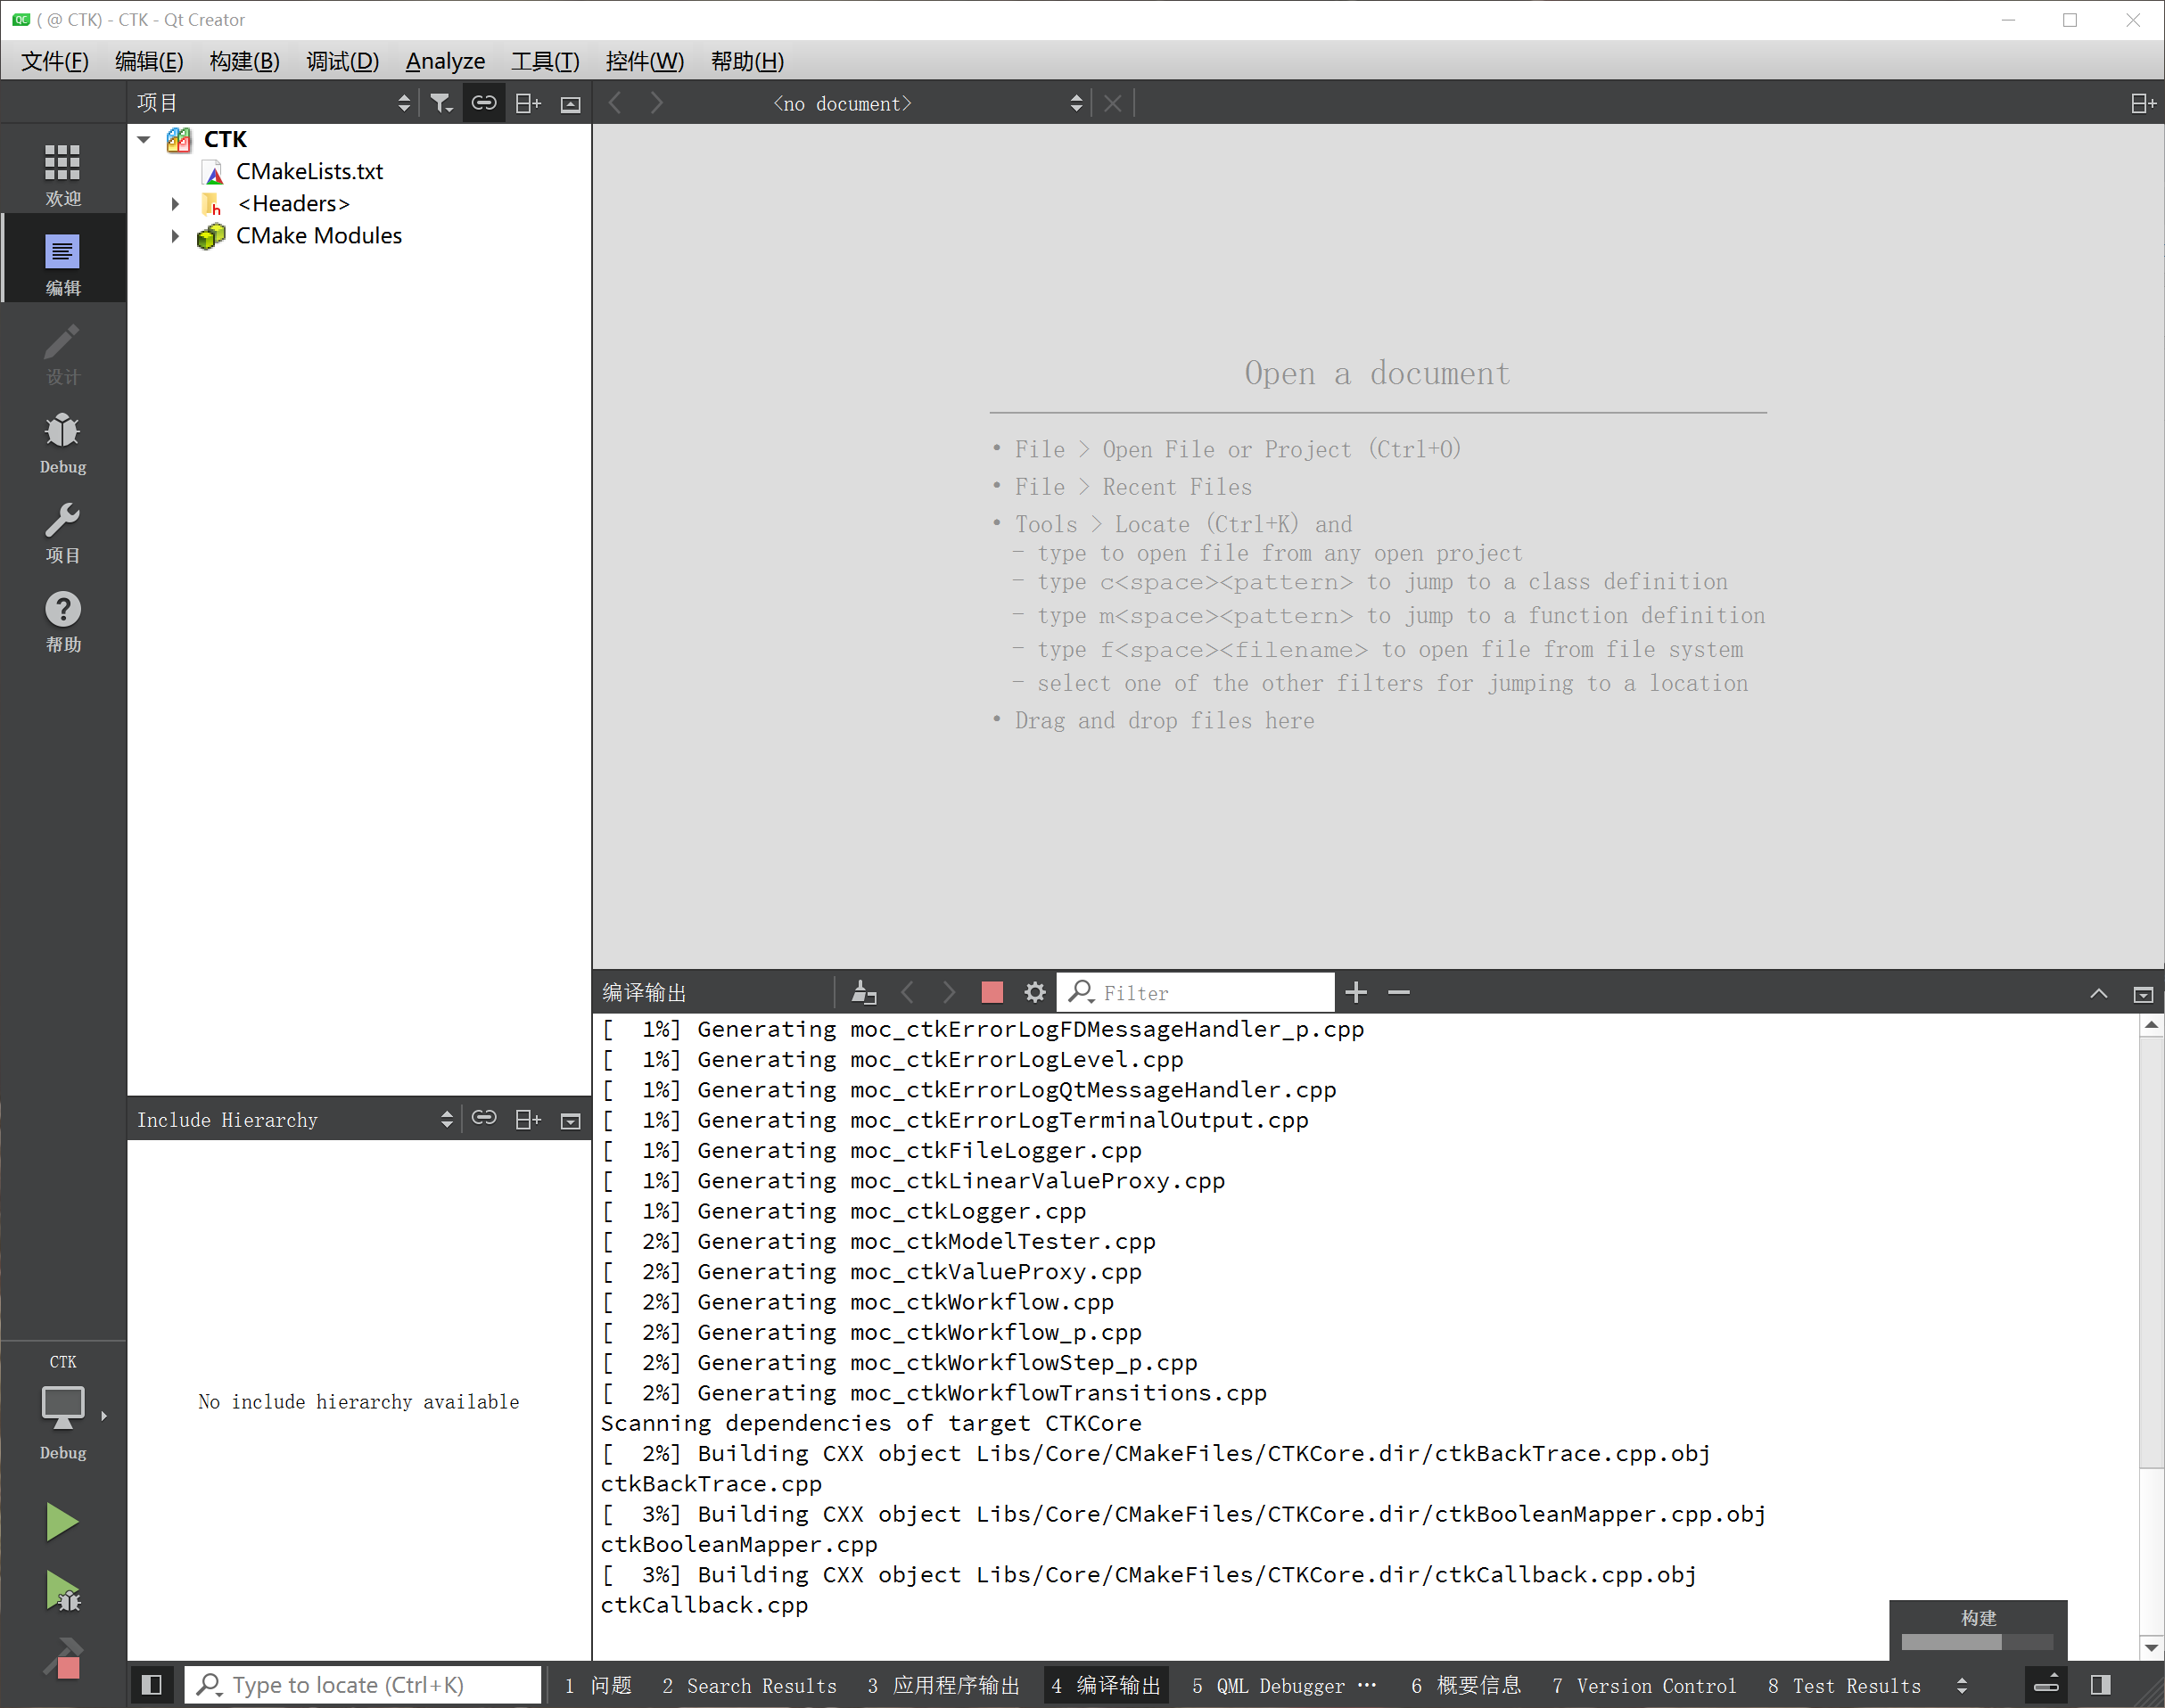Open CMakeLists.txt in the project tree

[309, 172]
